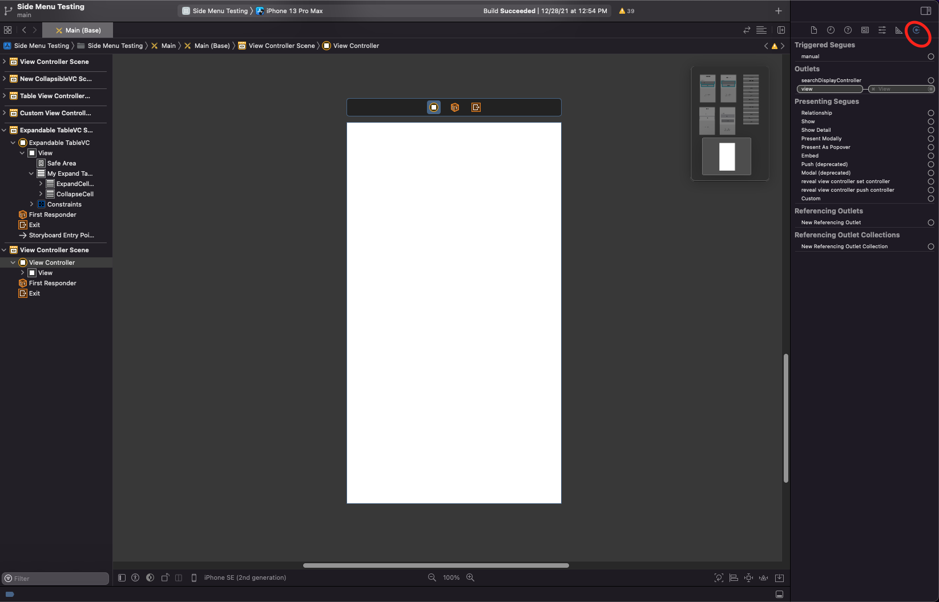
Task: Open the Attributes inspector sliders icon
Action: (882, 30)
